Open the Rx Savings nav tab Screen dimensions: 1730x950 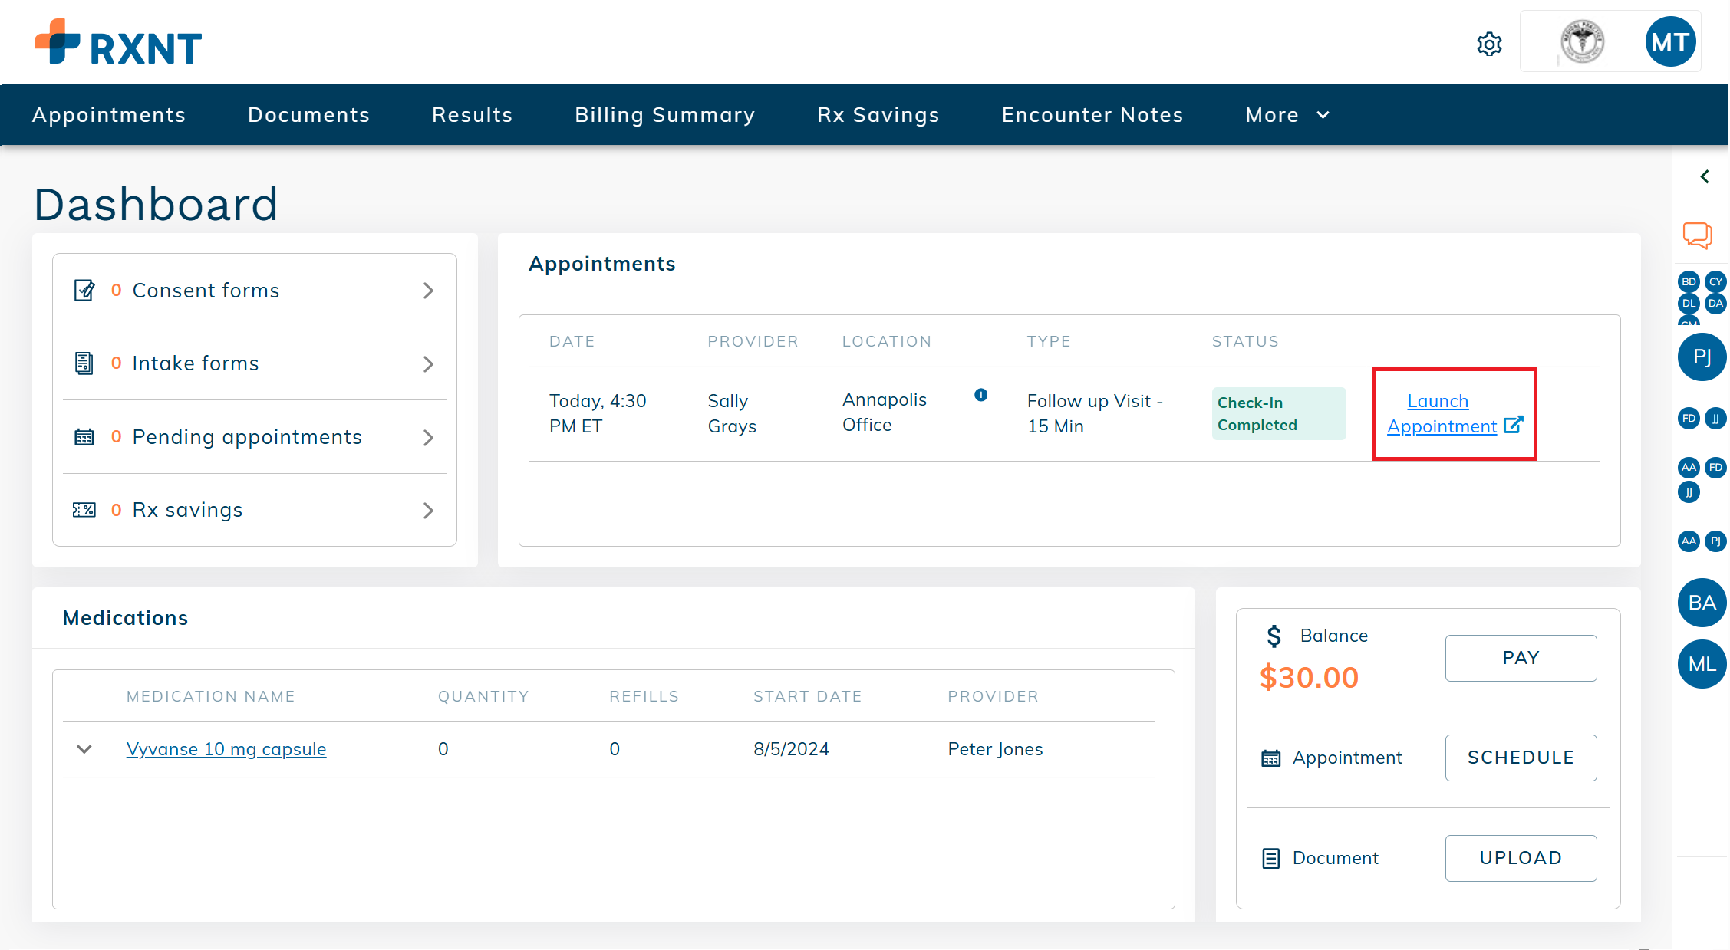(x=878, y=115)
